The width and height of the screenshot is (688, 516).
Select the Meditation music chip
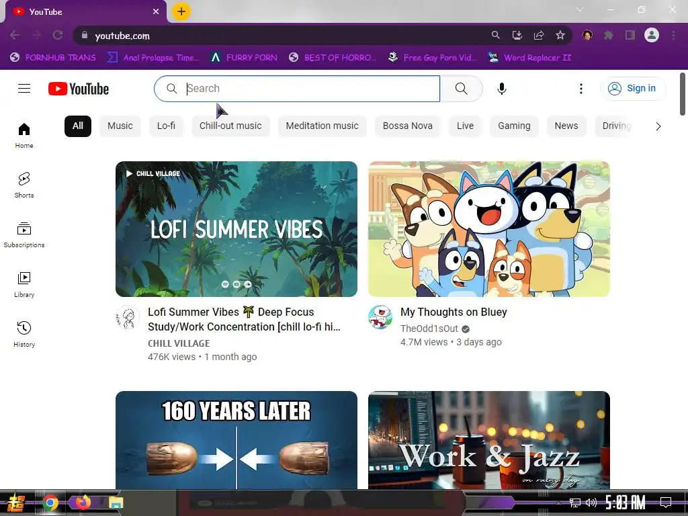point(322,126)
